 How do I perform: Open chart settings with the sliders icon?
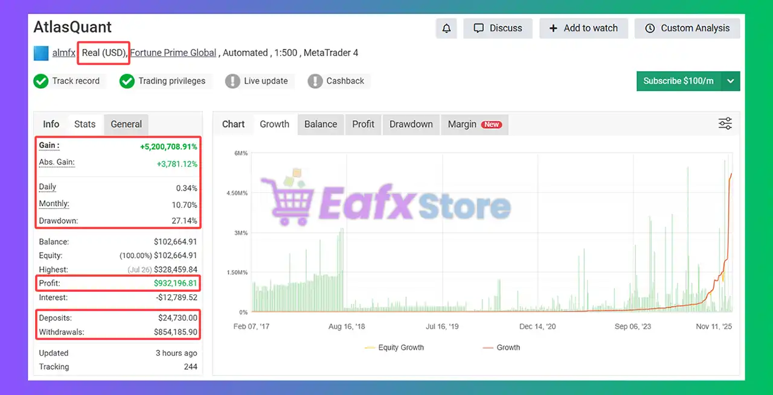click(x=725, y=122)
